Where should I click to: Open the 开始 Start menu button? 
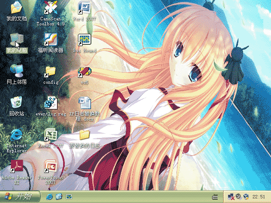[19, 197]
